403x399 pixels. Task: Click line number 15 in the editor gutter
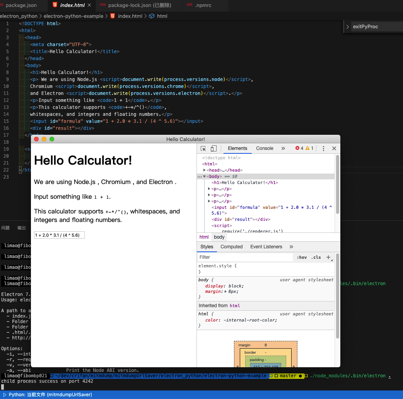point(6,121)
